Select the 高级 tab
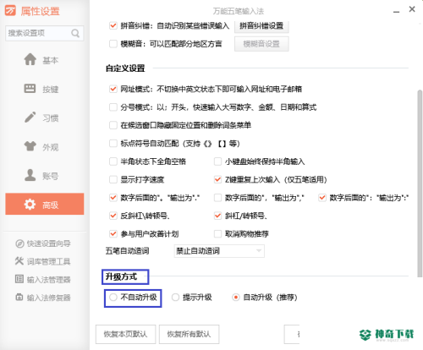Image resolution: width=423 pixels, height=350 pixels. click(45, 204)
